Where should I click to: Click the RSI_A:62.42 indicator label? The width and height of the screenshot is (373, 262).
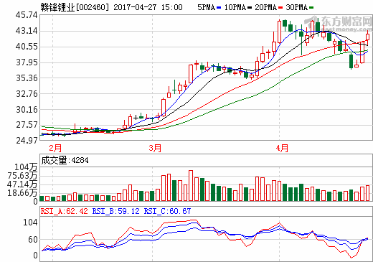65,211
